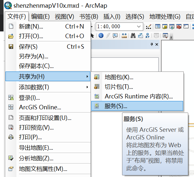Viewport: 194px width, 177px height.
Task: Select the Measure ruler tool
Action: 124,36
